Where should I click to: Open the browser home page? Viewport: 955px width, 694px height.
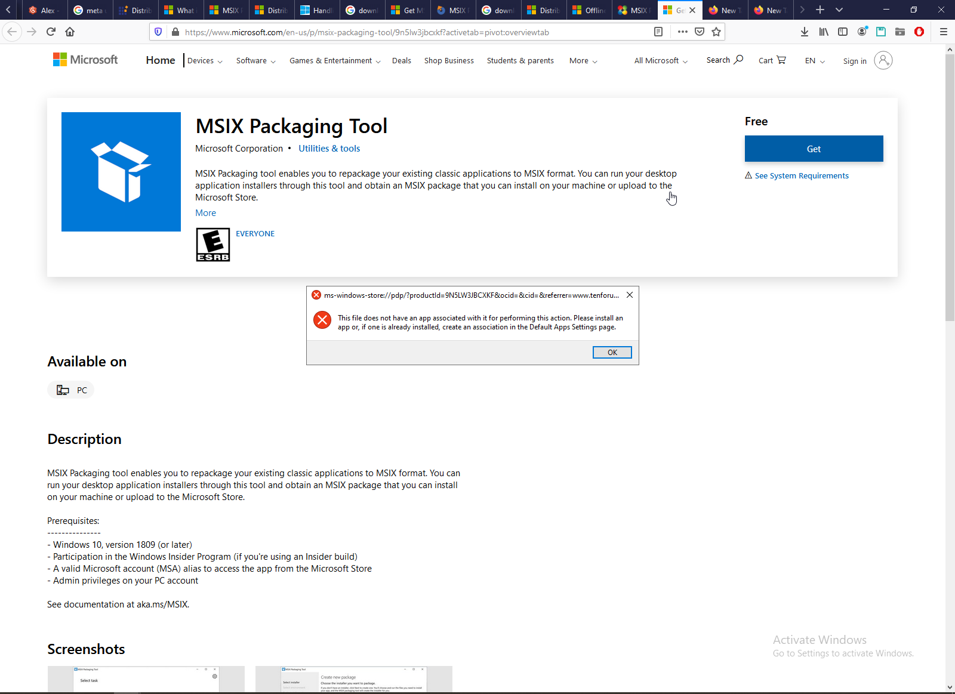point(70,32)
